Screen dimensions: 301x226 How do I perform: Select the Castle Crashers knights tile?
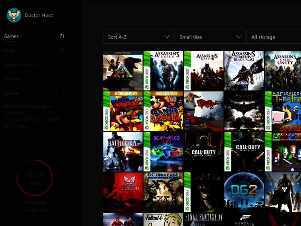pos(283,152)
